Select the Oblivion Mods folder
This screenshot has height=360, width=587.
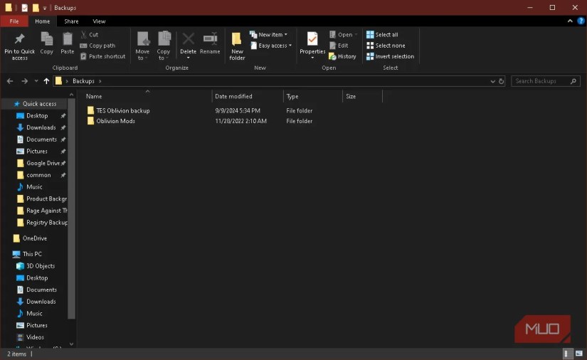click(x=115, y=121)
